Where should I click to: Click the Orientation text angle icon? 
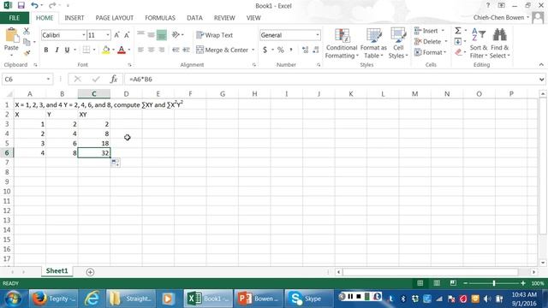[176, 34]
